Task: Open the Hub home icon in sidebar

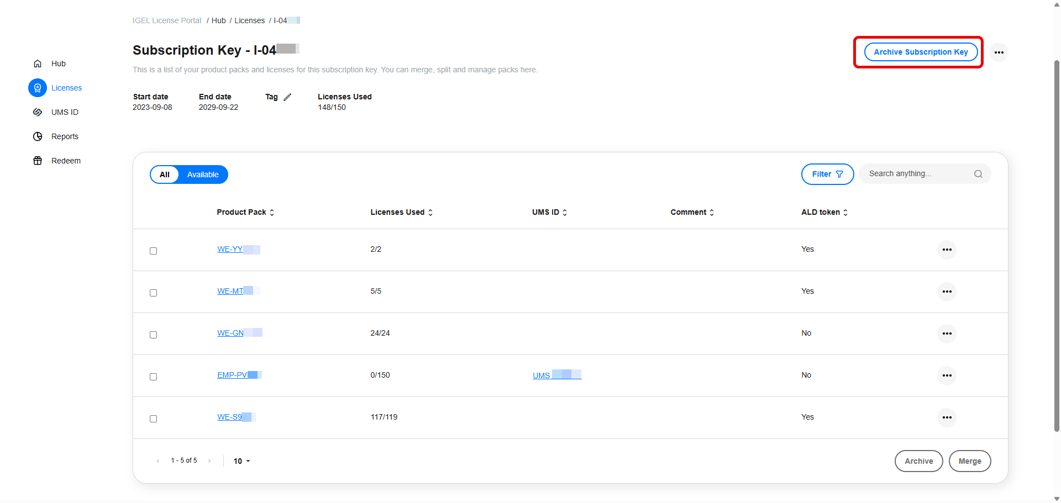Action: [38, 63]
